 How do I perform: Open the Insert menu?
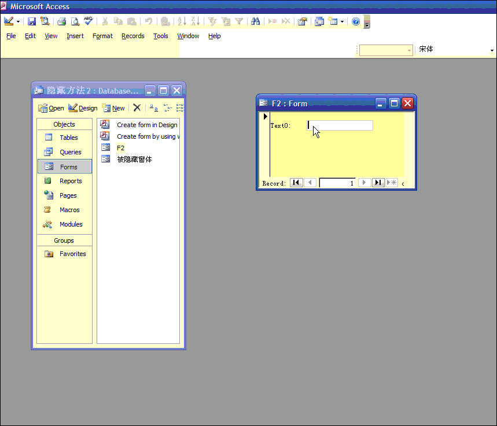click(75, 36)
